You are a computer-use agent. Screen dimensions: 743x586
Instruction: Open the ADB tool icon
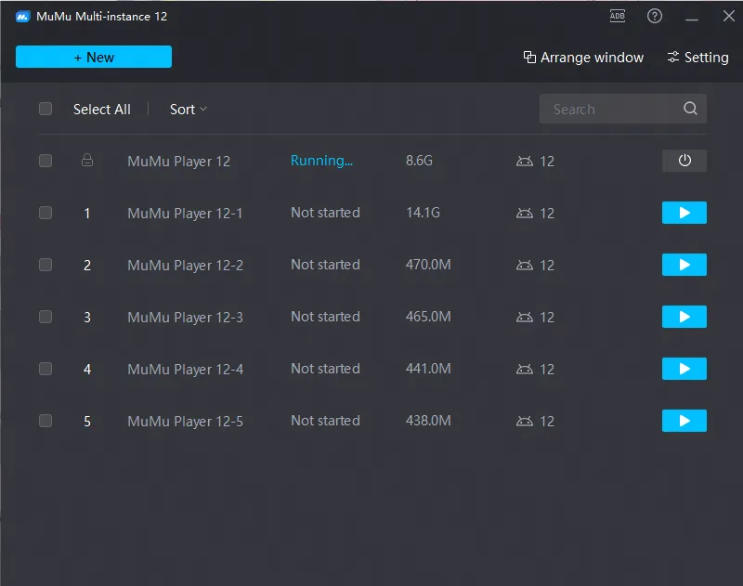617,16
